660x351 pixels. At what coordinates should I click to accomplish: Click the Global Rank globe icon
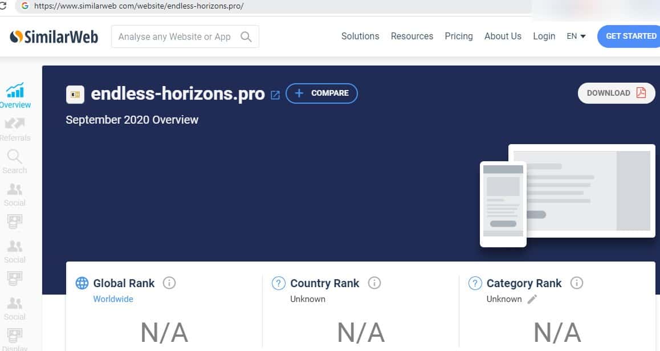82,283
